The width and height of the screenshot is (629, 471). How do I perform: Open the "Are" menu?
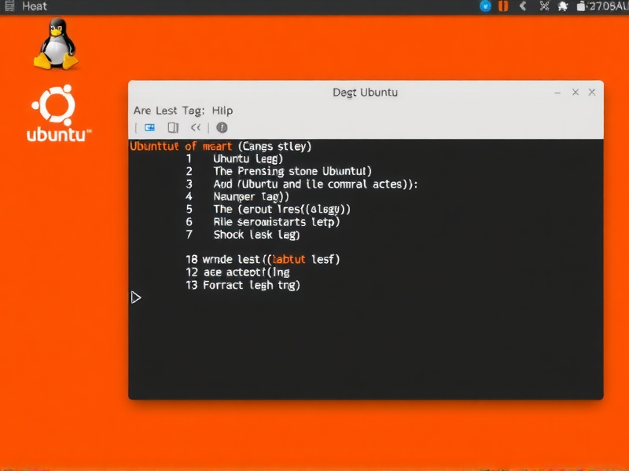(142, 111)
